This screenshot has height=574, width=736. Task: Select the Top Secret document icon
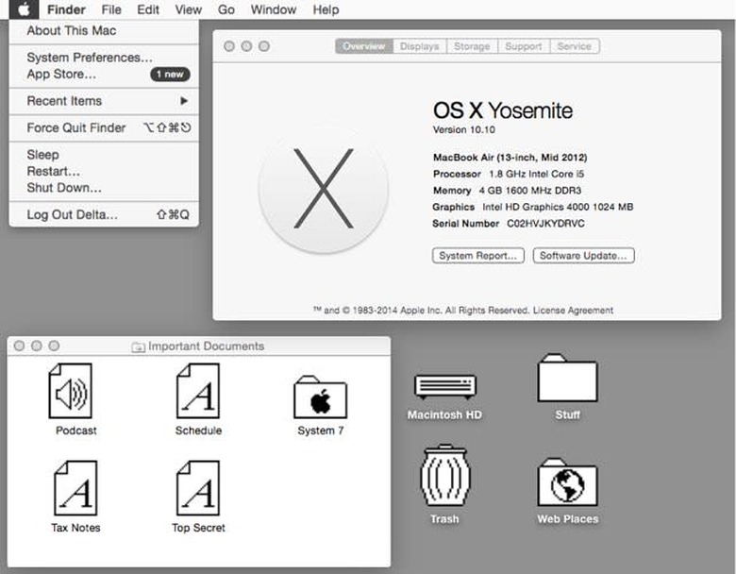pyautogui.click(x=197, y=488)
